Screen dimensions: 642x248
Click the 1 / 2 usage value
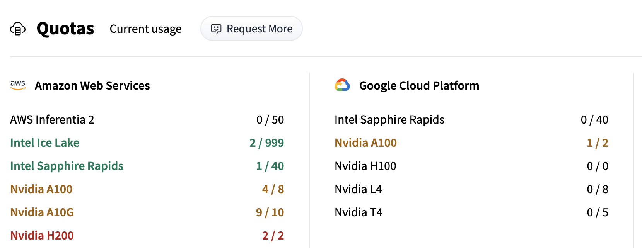tap(597, 143)
